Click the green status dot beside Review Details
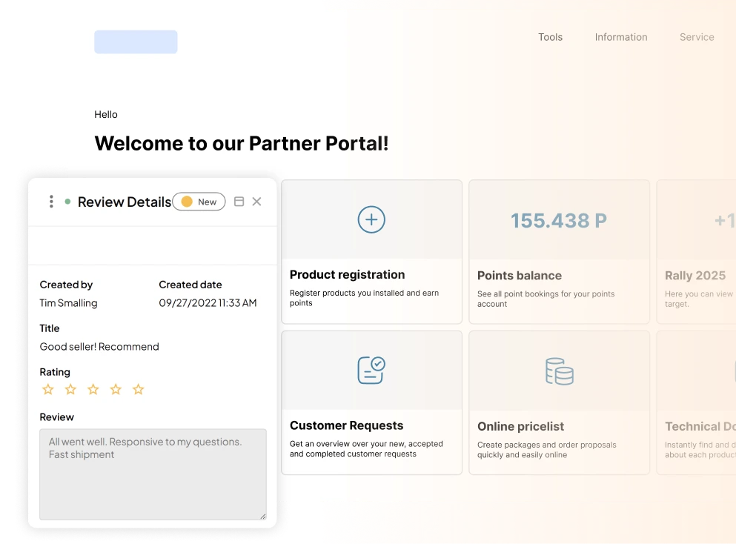The width and height of the screenshot is (736, 544). click(67, 202)
